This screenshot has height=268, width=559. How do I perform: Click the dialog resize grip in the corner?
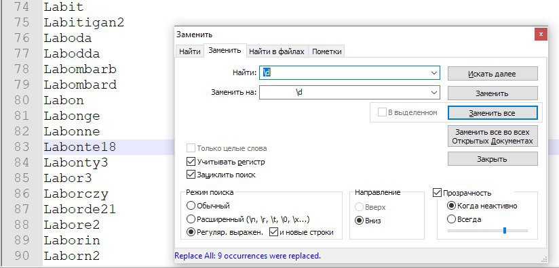coord(544,259)
